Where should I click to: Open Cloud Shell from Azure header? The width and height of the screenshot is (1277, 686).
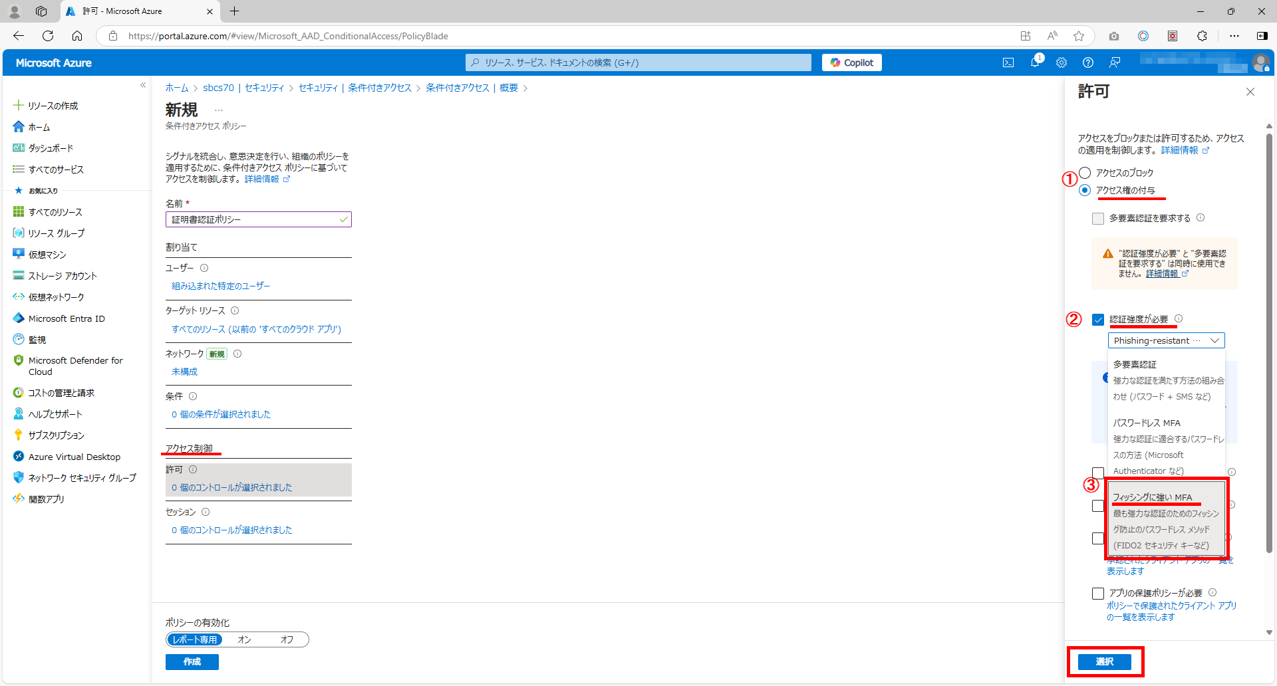(x=1008, y=62)
